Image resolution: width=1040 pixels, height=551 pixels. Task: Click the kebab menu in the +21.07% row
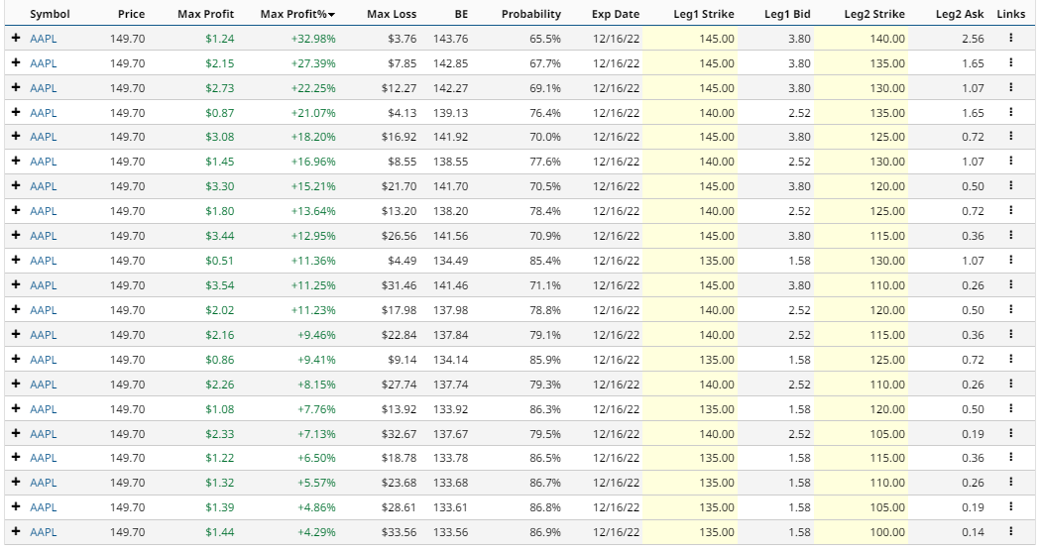click(1010, 112)
